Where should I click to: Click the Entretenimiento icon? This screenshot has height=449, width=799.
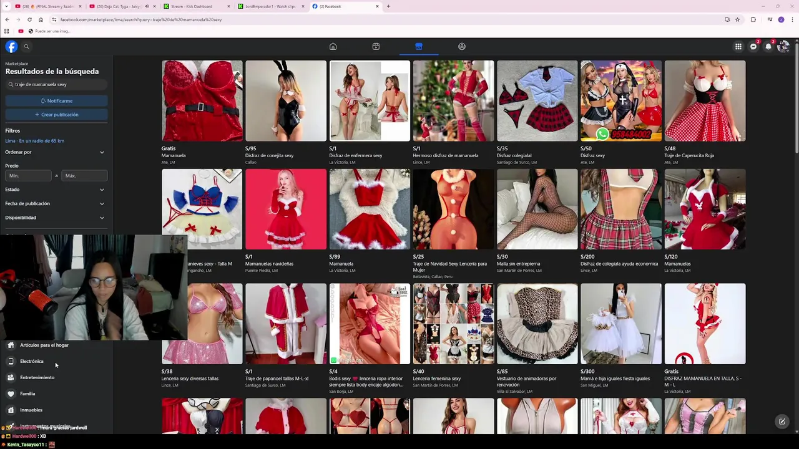pyautogui.click(x=11, y=377)
